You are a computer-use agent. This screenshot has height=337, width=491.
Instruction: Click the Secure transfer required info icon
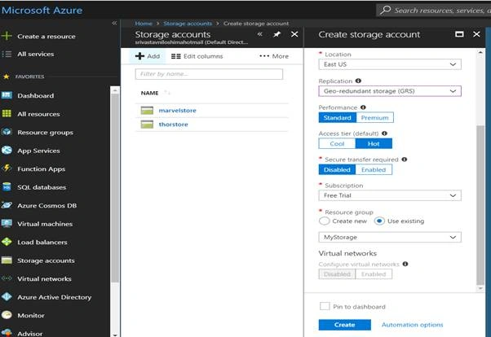coord(405,160)
